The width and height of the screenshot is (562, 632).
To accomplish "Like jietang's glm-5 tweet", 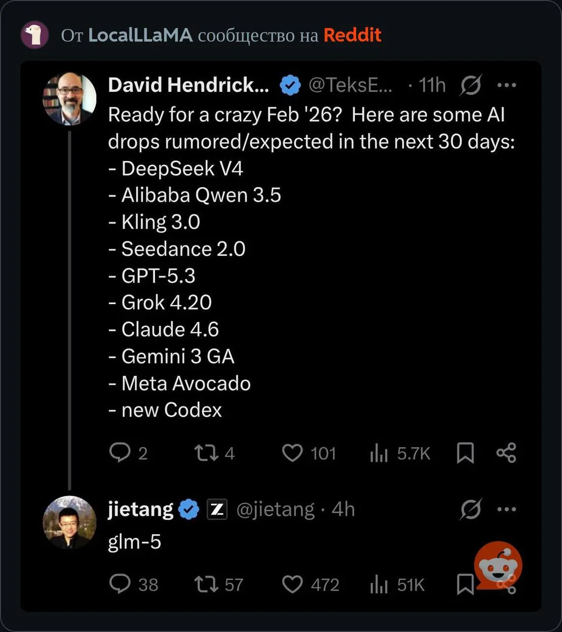I will click(x=292, y=585).
